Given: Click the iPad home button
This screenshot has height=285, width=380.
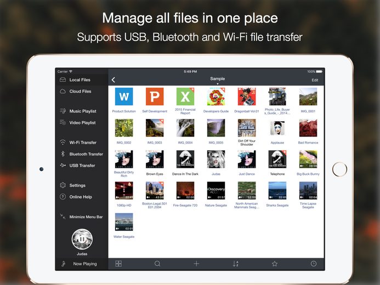Looking at the screenshot, I should click(339, 169).
